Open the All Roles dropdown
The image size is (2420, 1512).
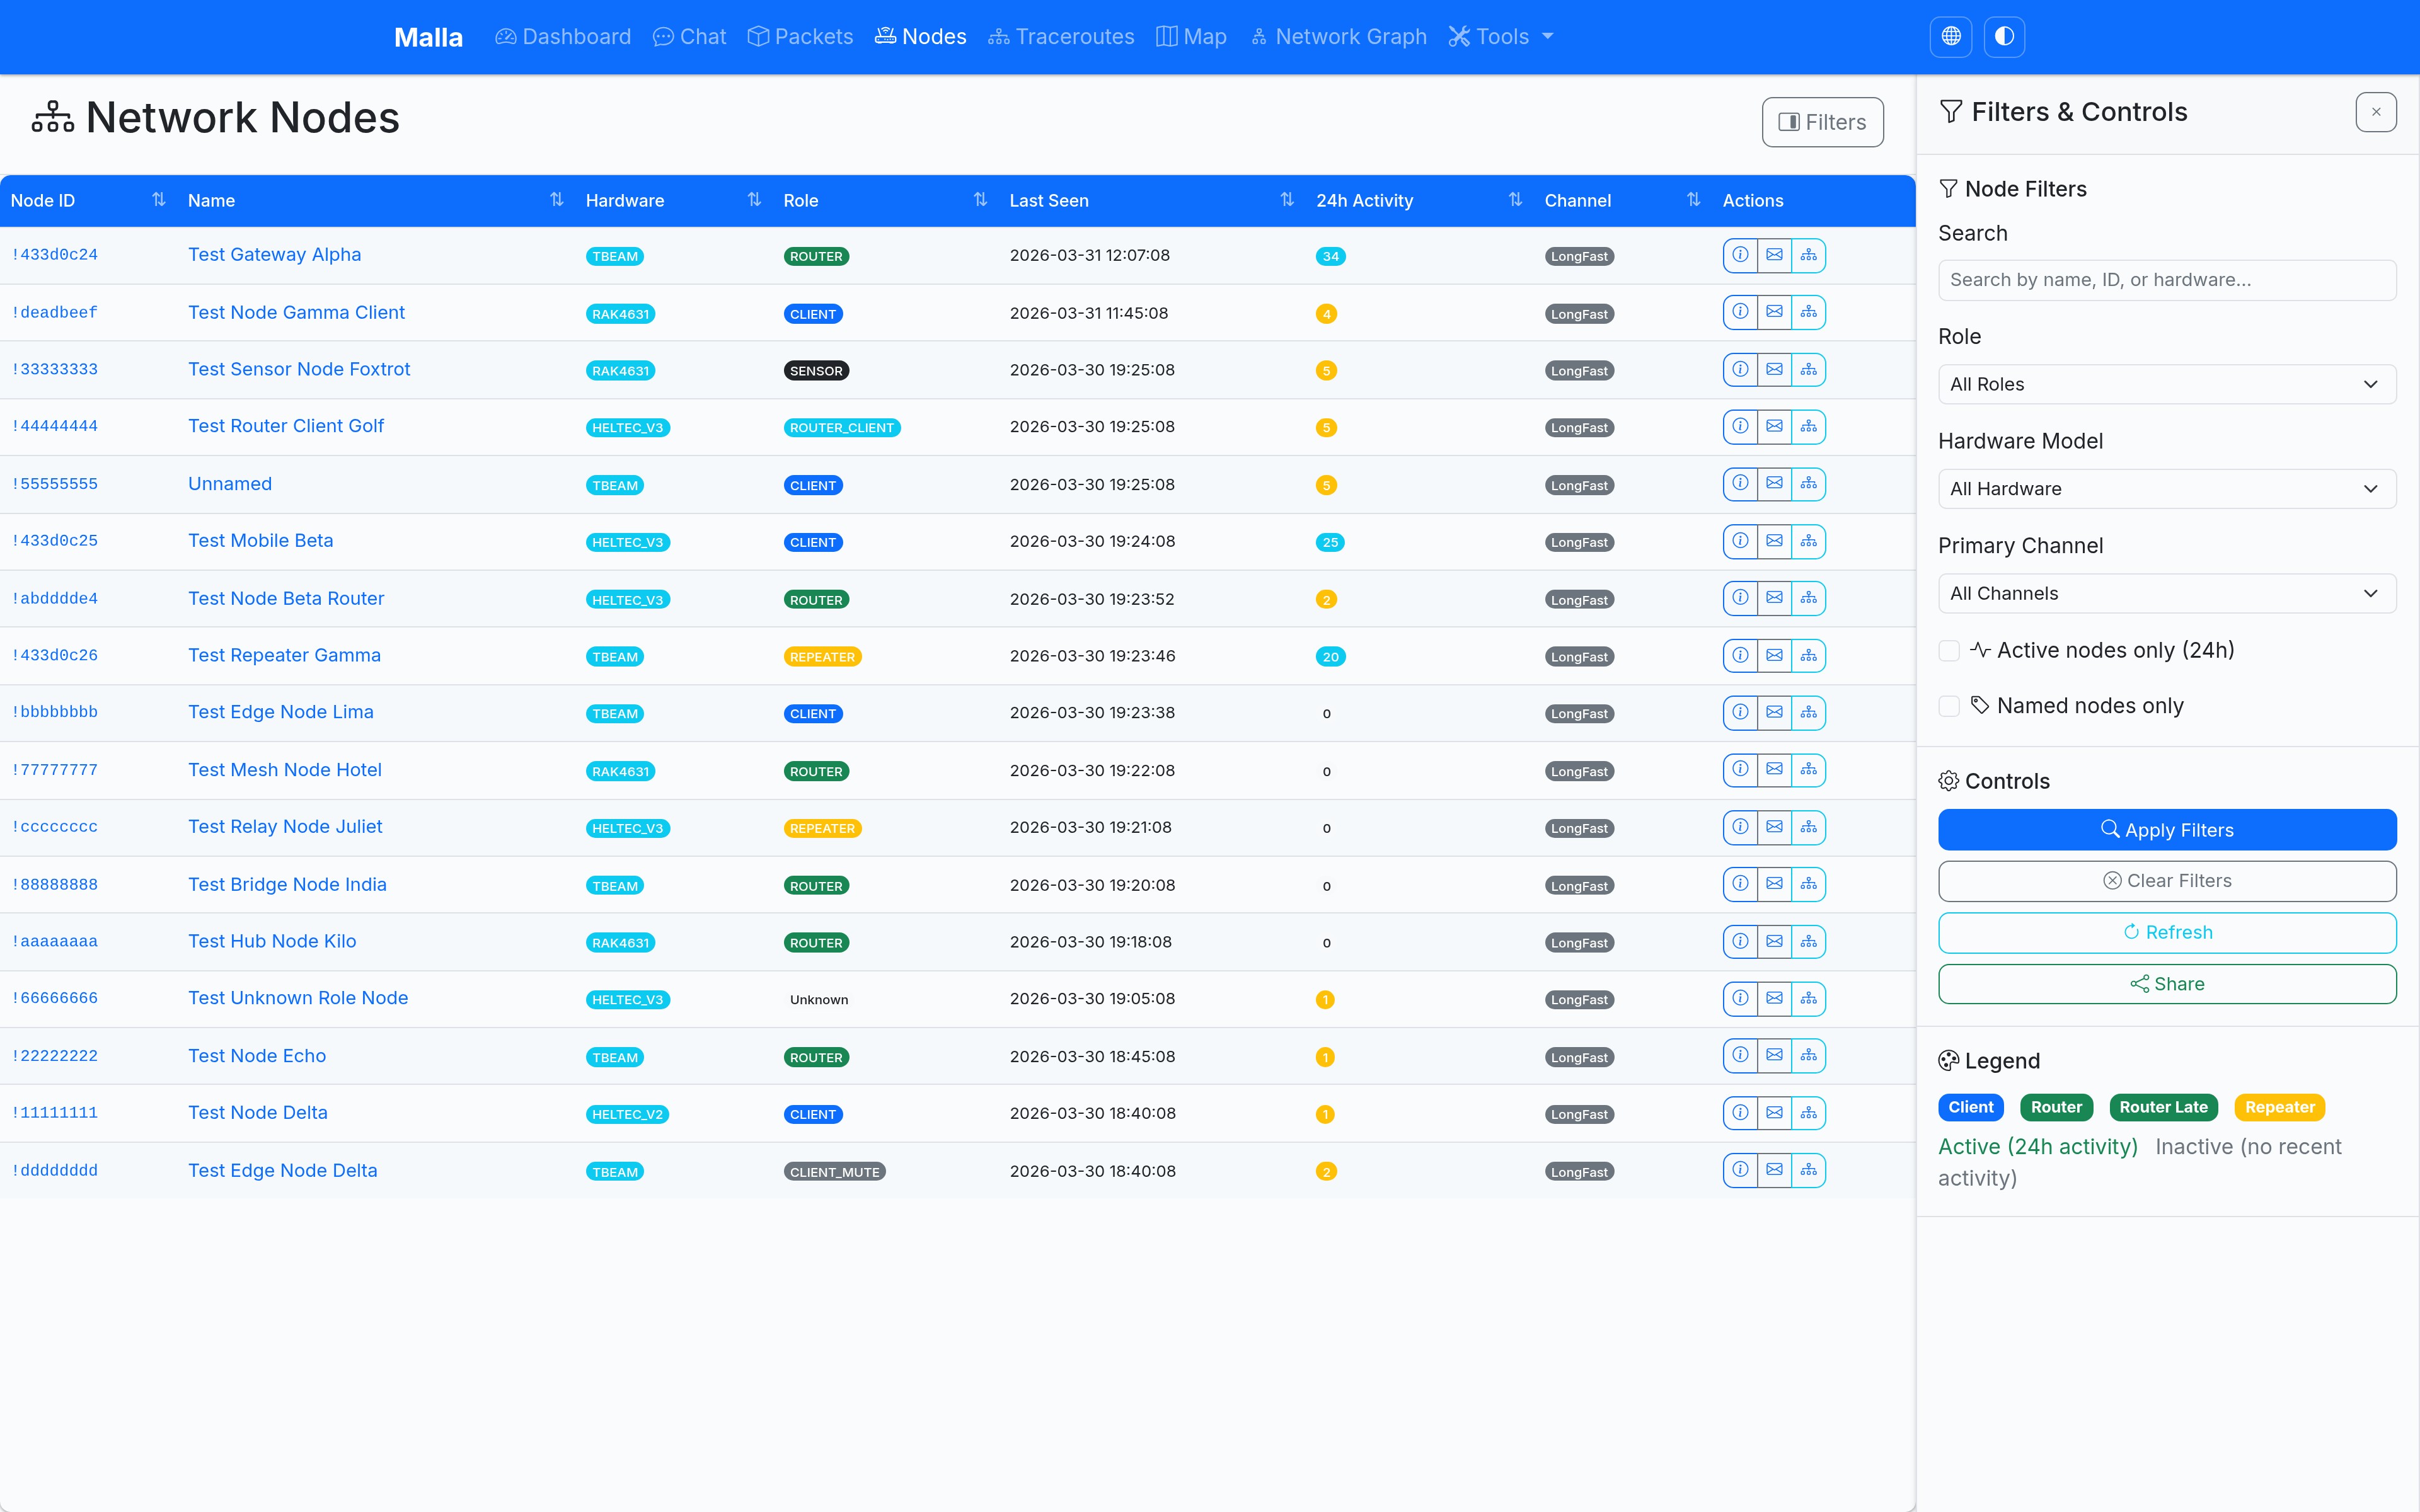2167,384
